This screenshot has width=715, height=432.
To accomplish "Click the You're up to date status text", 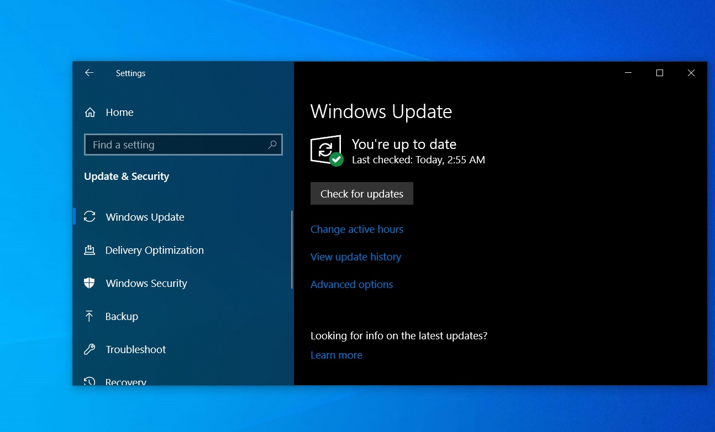I will pos(404,145).
